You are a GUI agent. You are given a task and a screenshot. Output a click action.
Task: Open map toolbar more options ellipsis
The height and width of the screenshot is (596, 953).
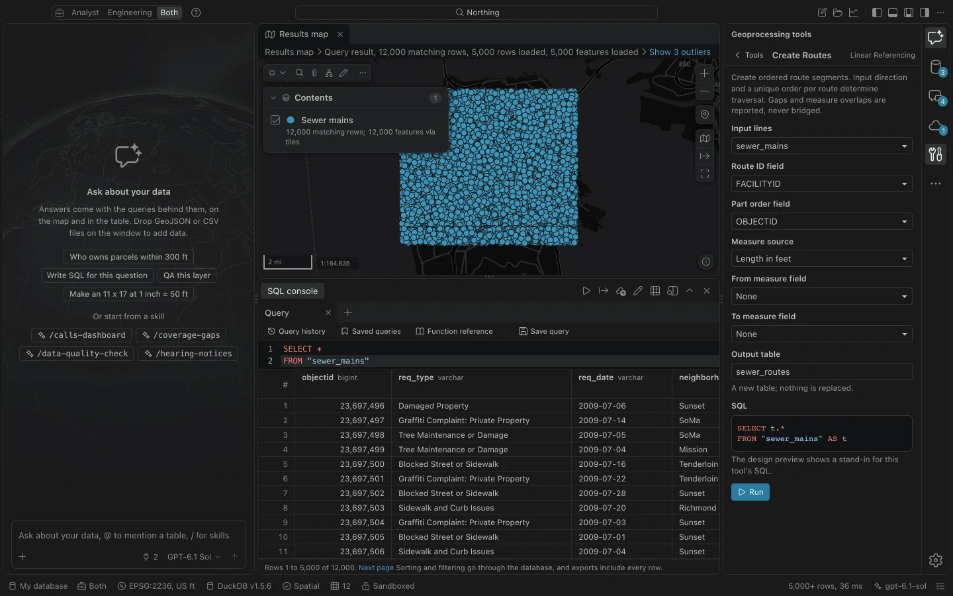[x=363, y=73]
